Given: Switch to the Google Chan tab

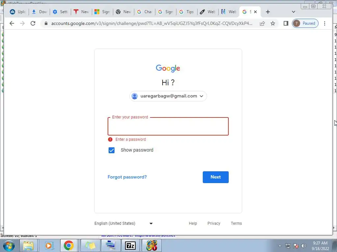Looking at the screenshot, I should [145, 12].
